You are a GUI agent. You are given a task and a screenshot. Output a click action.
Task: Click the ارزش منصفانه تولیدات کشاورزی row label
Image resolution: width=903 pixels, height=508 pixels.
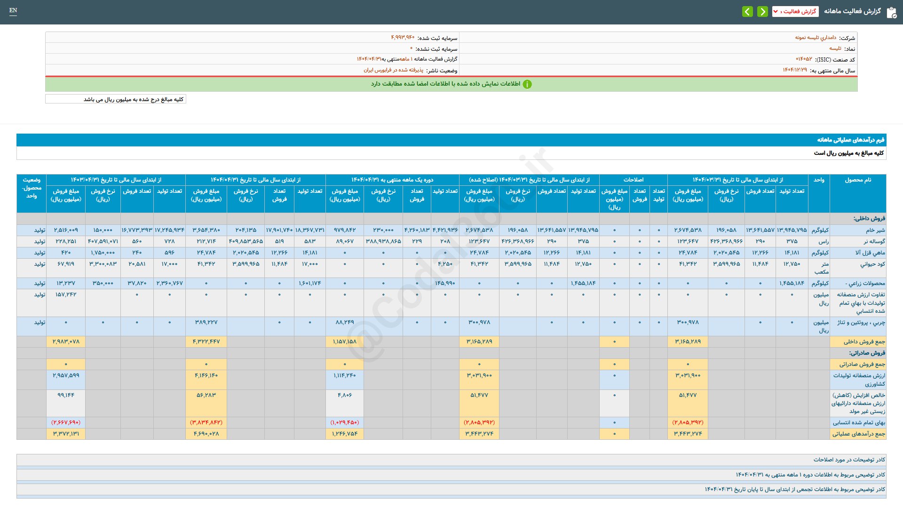(x=859, y=380)
